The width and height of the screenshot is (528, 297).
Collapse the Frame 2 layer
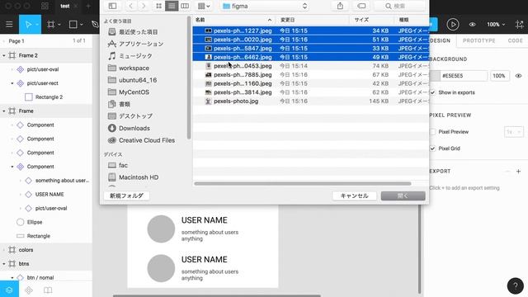(4, 55)
